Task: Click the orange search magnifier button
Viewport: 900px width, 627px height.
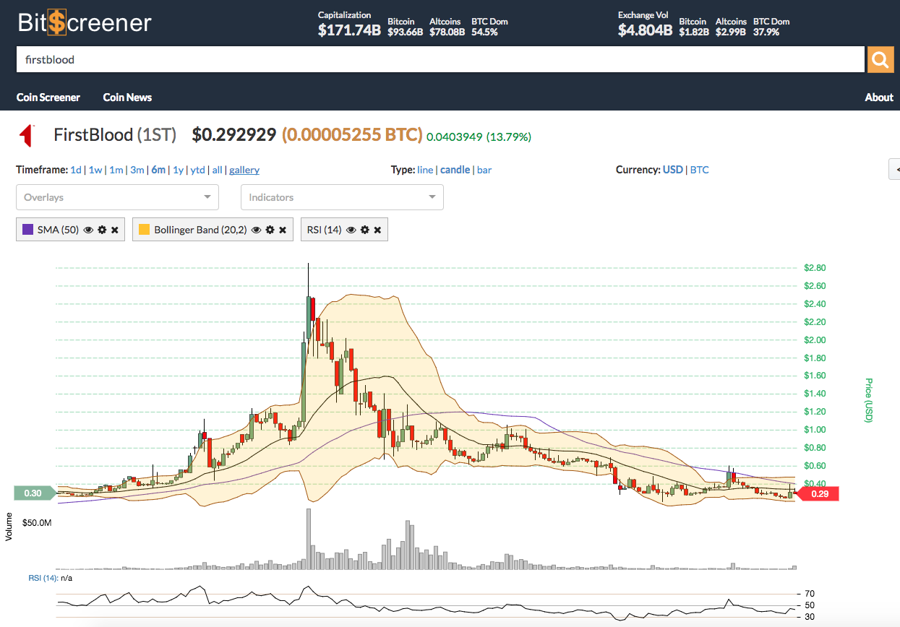Action: (x=880, y=60)
